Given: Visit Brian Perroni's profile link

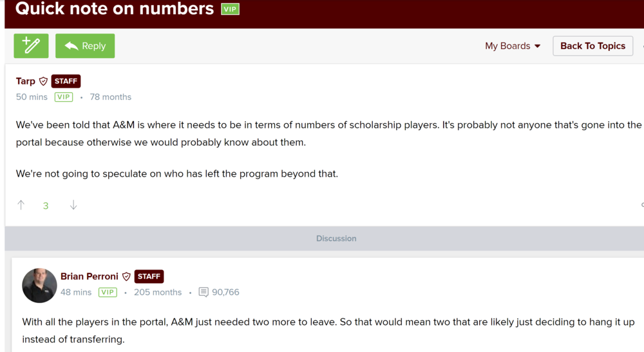Looking at the screenshot, I should [90, 277].
